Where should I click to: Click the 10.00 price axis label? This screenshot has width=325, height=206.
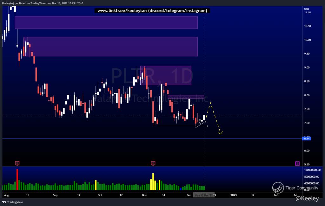(x=307, y=40)
